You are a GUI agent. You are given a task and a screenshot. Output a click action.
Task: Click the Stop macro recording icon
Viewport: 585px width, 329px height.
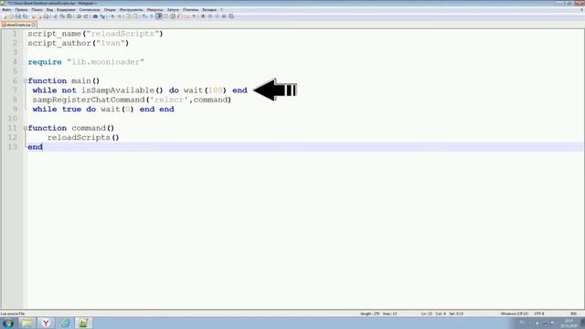click(210, 16)
